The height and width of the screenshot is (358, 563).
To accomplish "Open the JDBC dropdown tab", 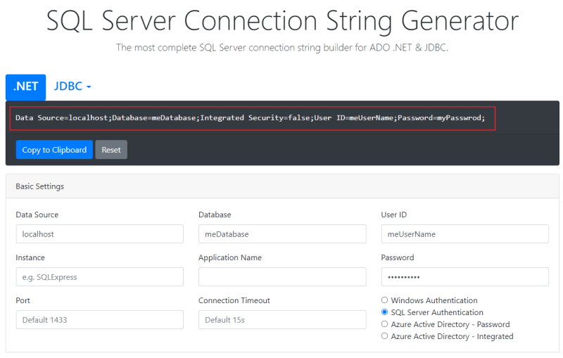I will pyautogui.click(x=72, y=87).
